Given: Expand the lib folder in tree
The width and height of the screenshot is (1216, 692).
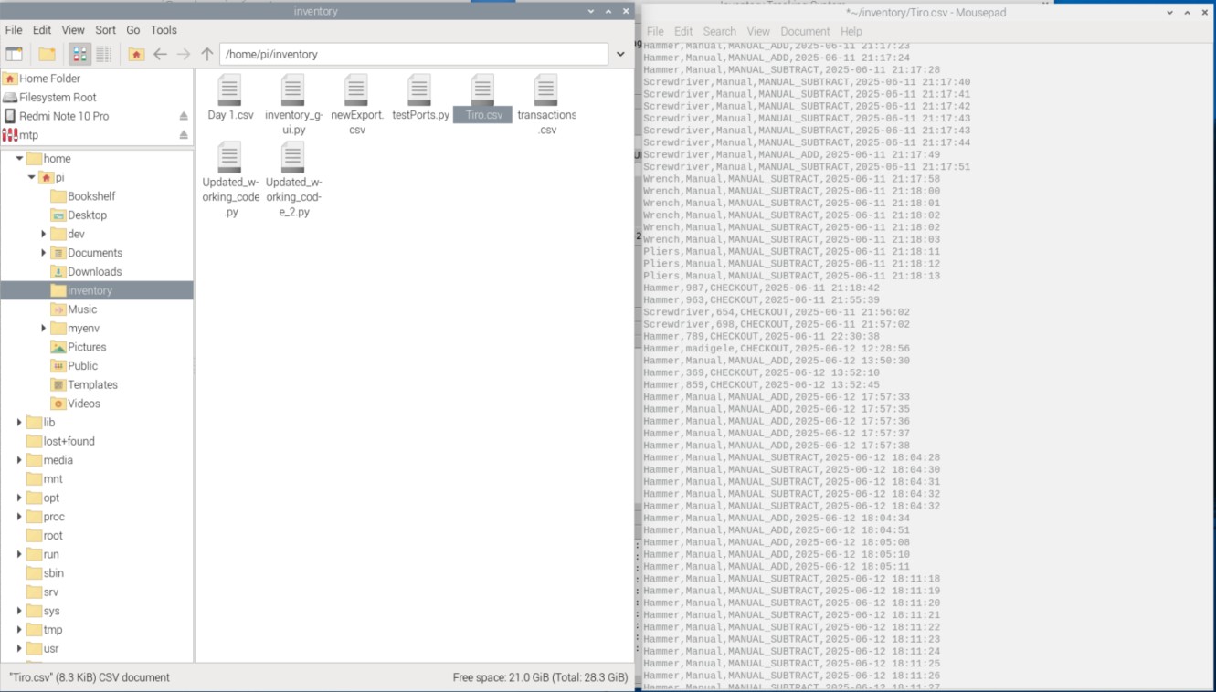Looking at the screenshot, I should [19, 422].
